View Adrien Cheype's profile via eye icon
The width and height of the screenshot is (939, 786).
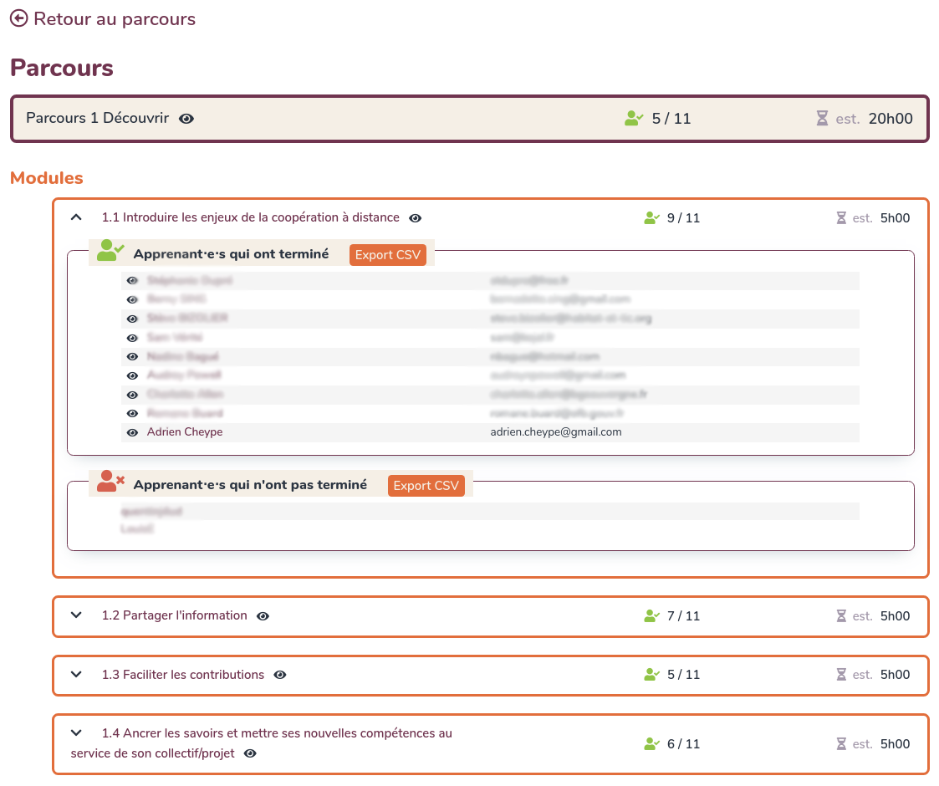pyautogui.click(x=132, y=433)
